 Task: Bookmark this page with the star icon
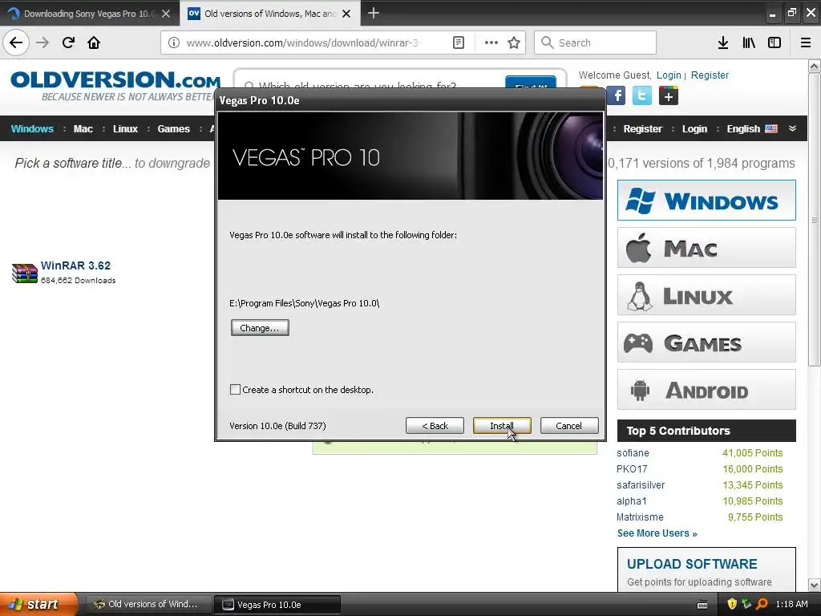pos(514,43)
